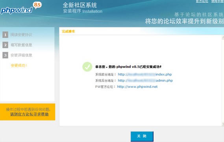This screenshot has height=142, width=224.
Task: Click step label 填写数据信息
Action: pyautogui.click(x=21, y=45)
